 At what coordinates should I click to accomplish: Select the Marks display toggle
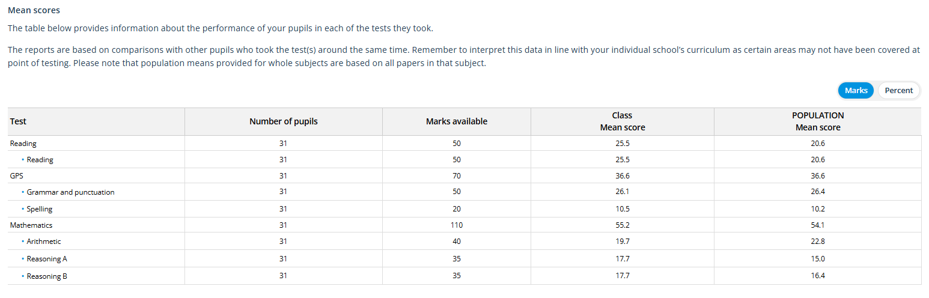(x=856, y=91)
